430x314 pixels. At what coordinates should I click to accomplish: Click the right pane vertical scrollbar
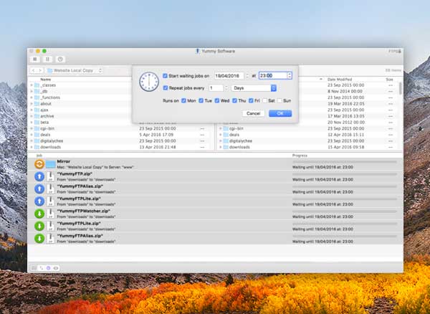point(401,88)
